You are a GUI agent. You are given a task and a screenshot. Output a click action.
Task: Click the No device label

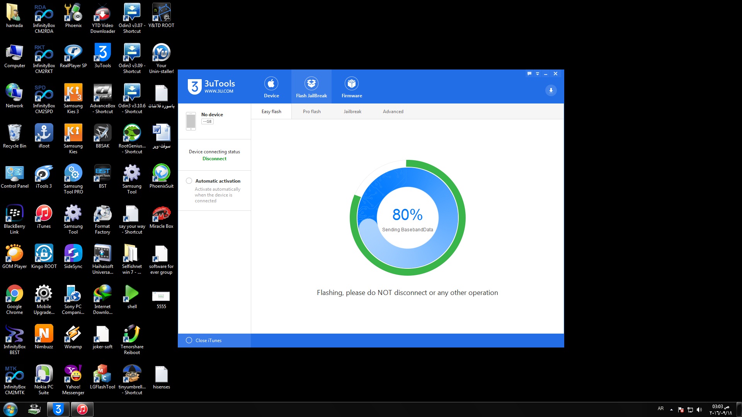tap(212, 115)
